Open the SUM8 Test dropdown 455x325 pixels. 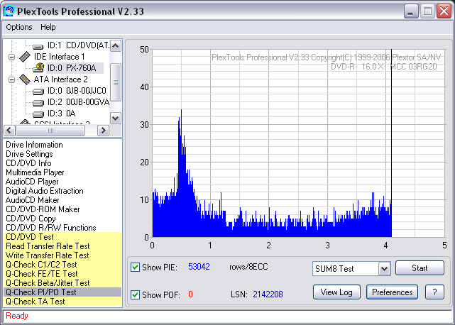coord(384,269)
